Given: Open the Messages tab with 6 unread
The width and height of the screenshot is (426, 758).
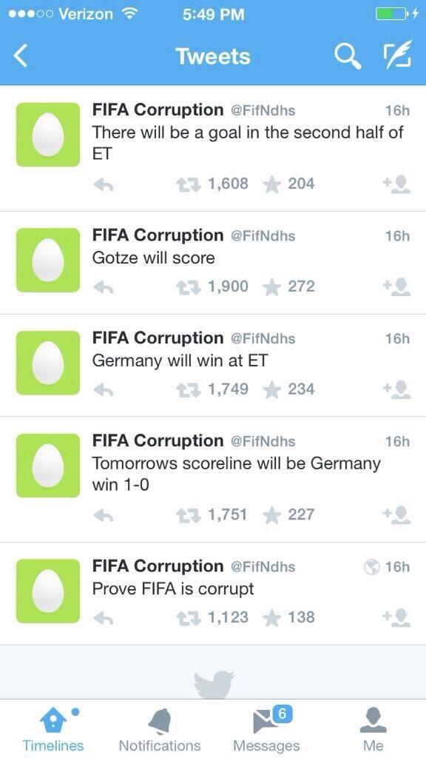Looking at the screenshot, I should click(x=266, y=730).
